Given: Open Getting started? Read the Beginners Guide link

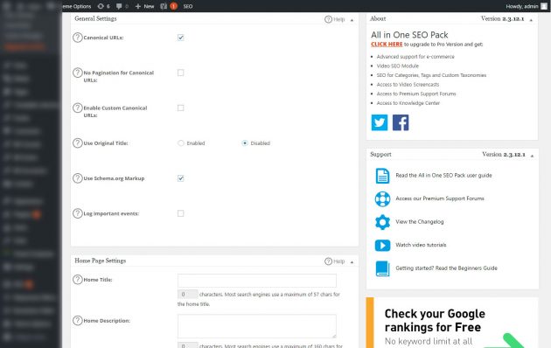Looking at the screenshot, I should click(x=446, y=268).
